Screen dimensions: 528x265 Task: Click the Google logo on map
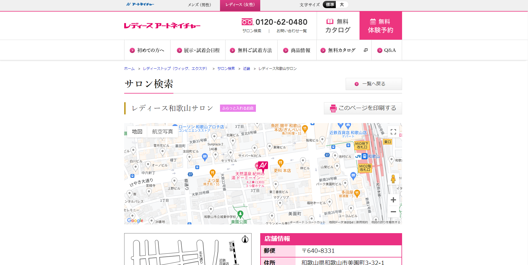click(135, 220)
